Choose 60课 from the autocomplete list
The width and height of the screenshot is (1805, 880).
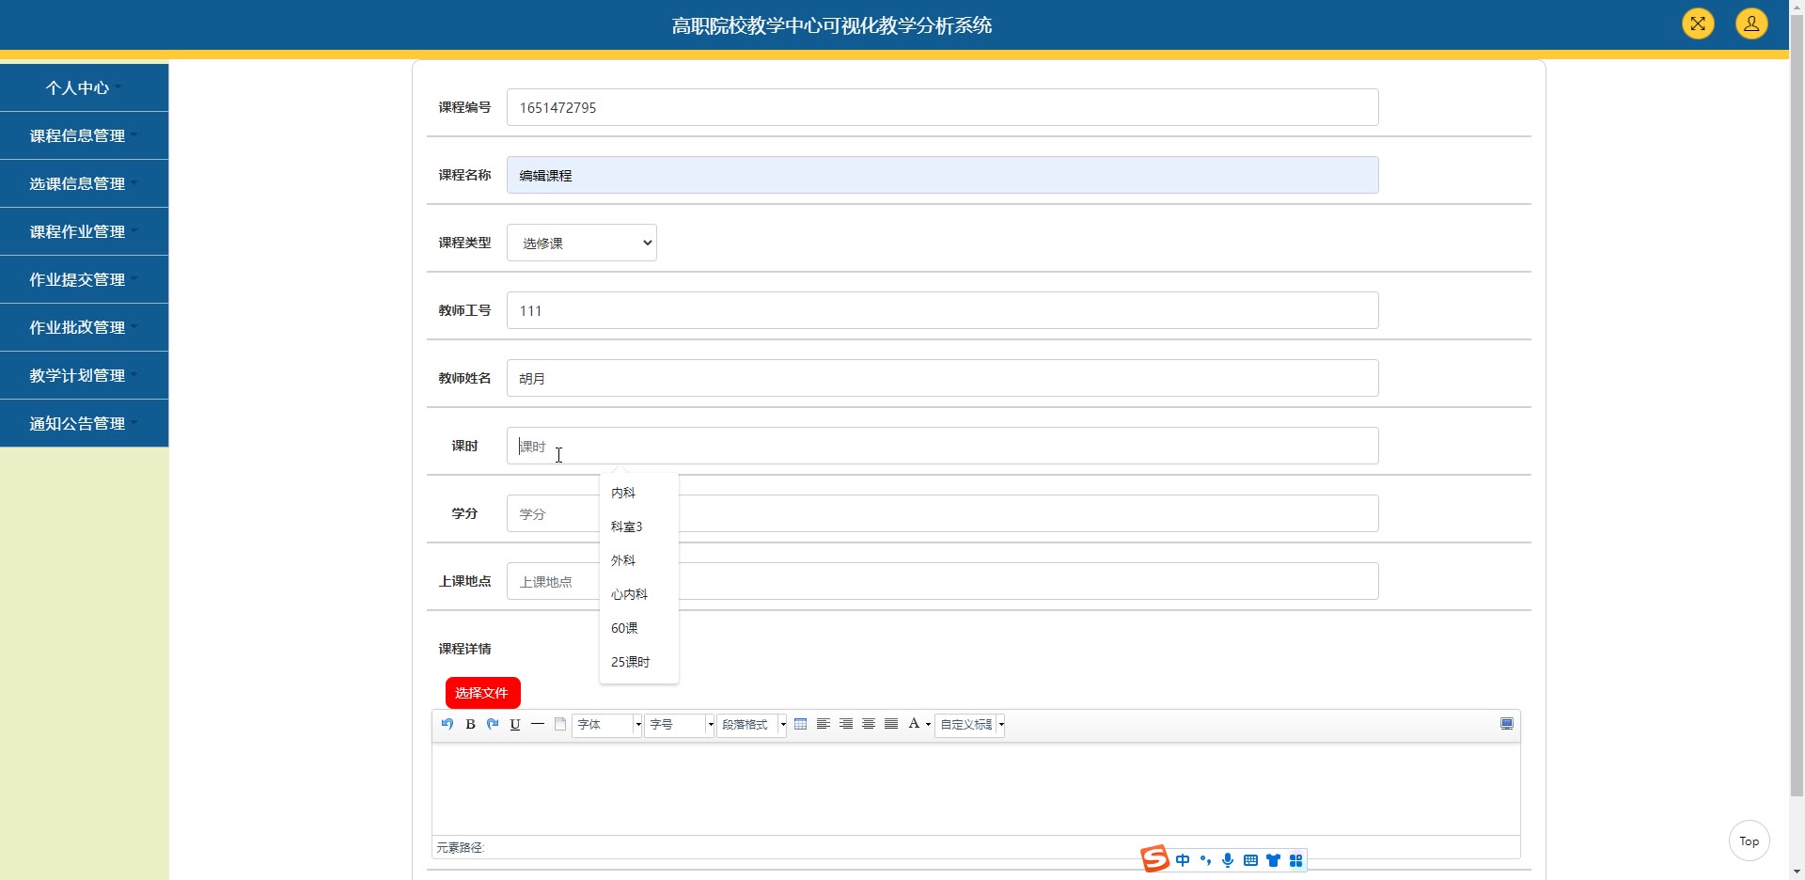click(639, 628)
